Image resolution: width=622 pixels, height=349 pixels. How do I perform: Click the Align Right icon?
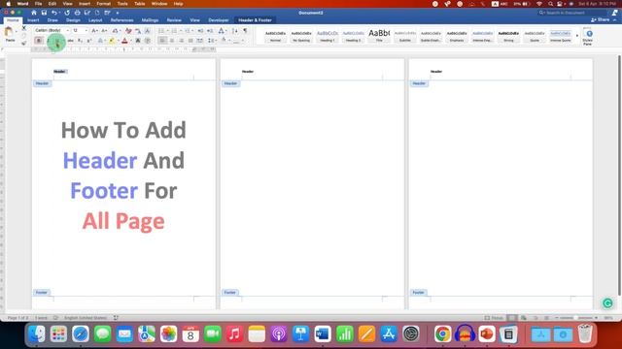(182, 41)
